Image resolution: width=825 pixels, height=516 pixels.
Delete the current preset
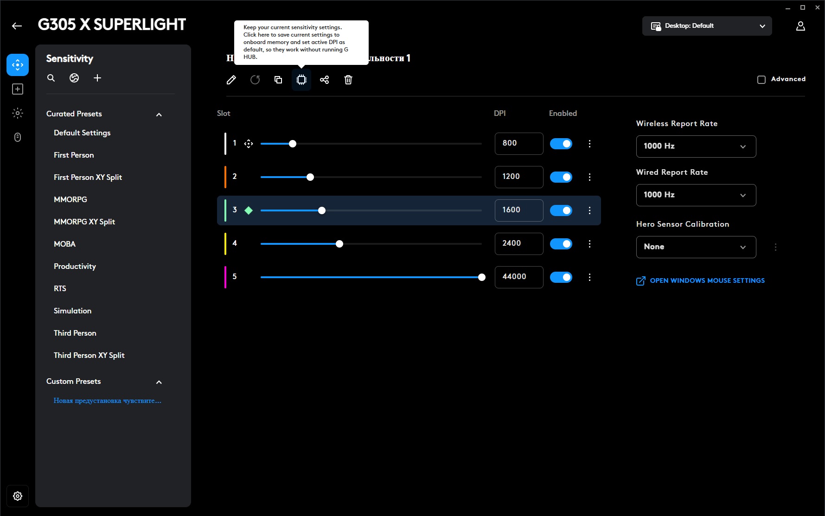pyautogui.click(x=348, y=80)
